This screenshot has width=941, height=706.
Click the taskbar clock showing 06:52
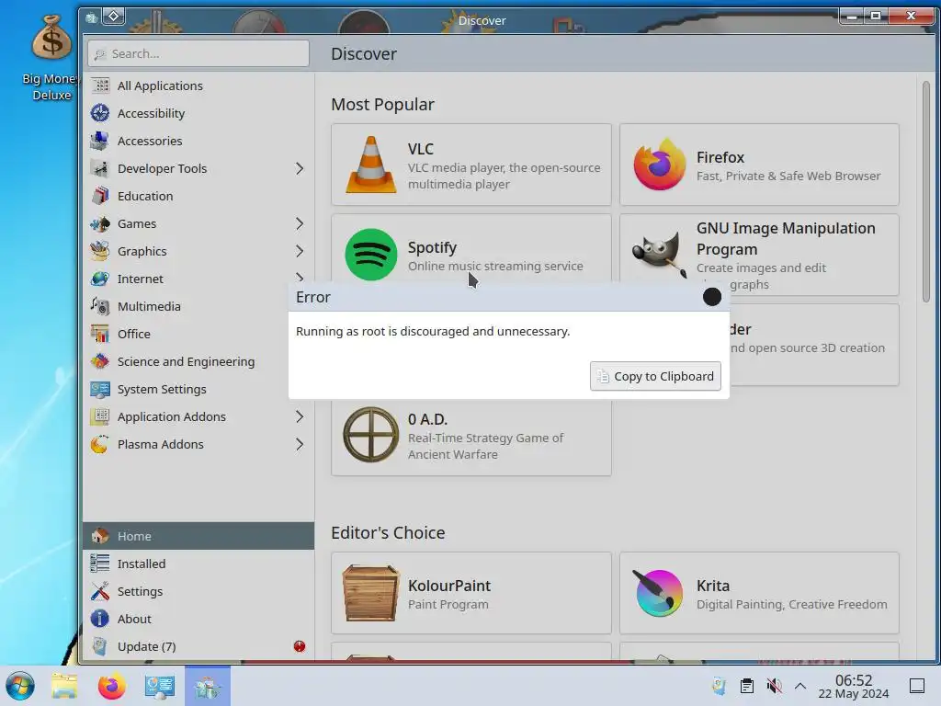click(854, 686)
